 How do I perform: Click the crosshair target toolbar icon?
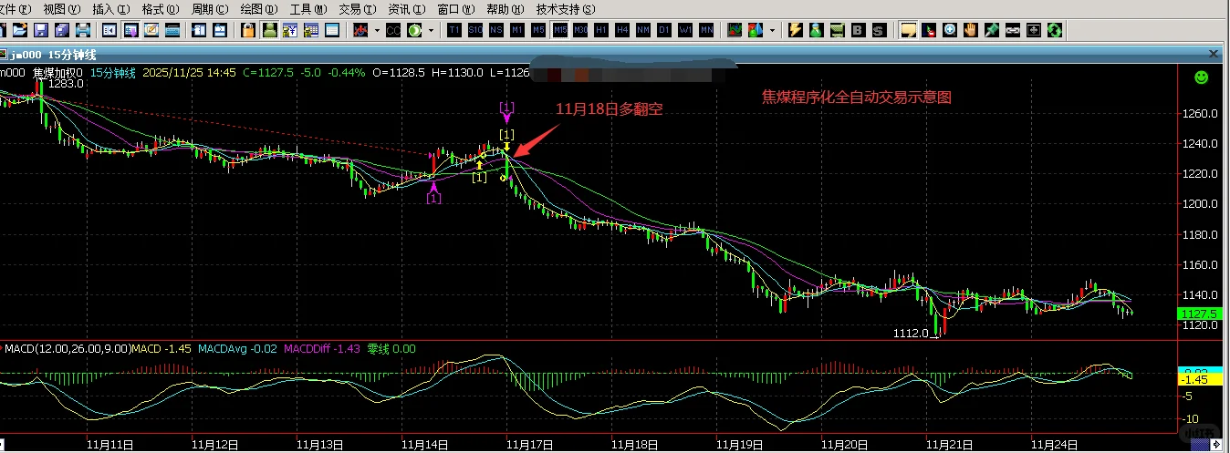pos(1033,30)
